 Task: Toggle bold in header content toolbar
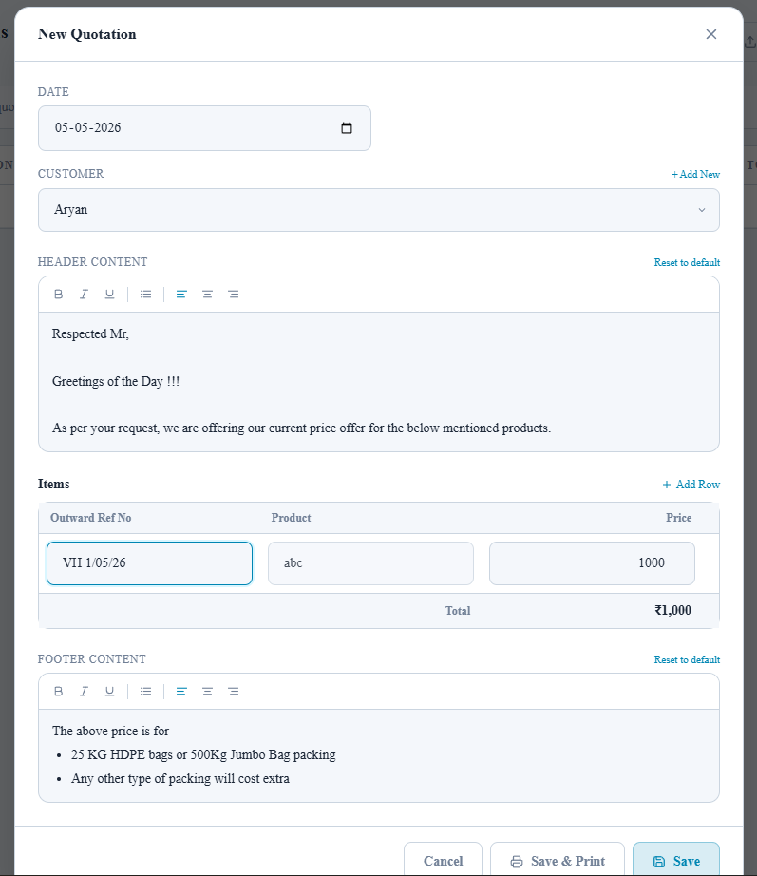tap(58, 294)
